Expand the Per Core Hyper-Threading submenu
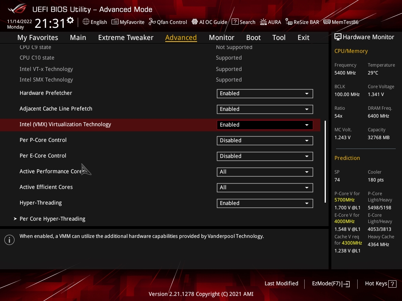 tap(52, 219)
